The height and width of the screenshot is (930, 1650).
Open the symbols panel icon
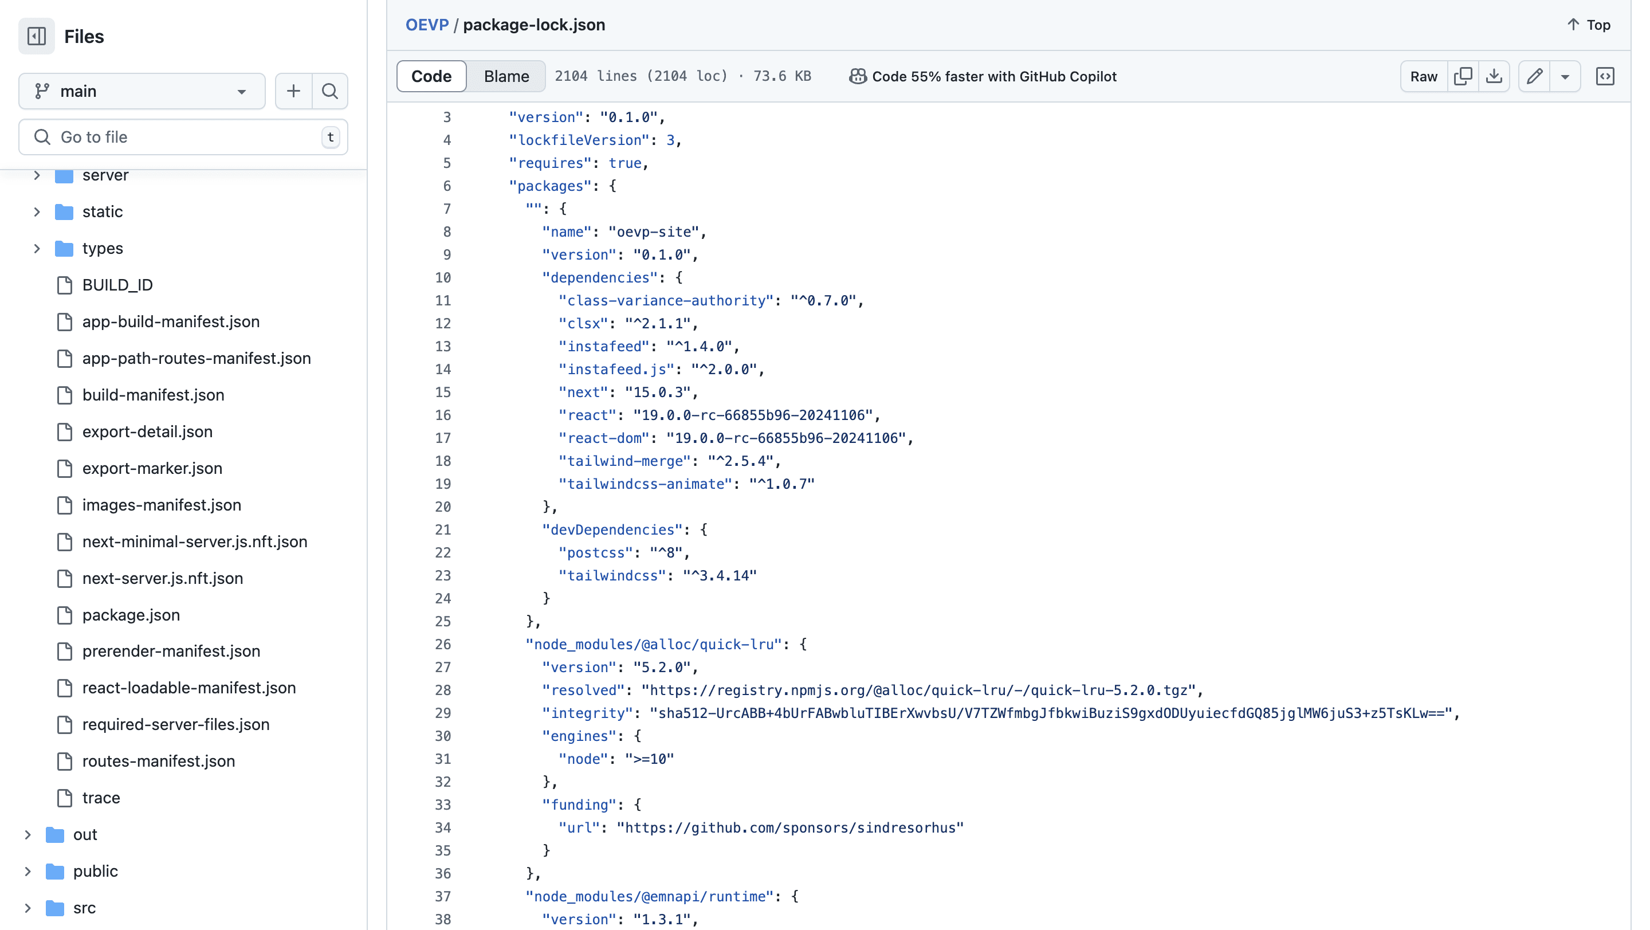tap(1605, 76)
